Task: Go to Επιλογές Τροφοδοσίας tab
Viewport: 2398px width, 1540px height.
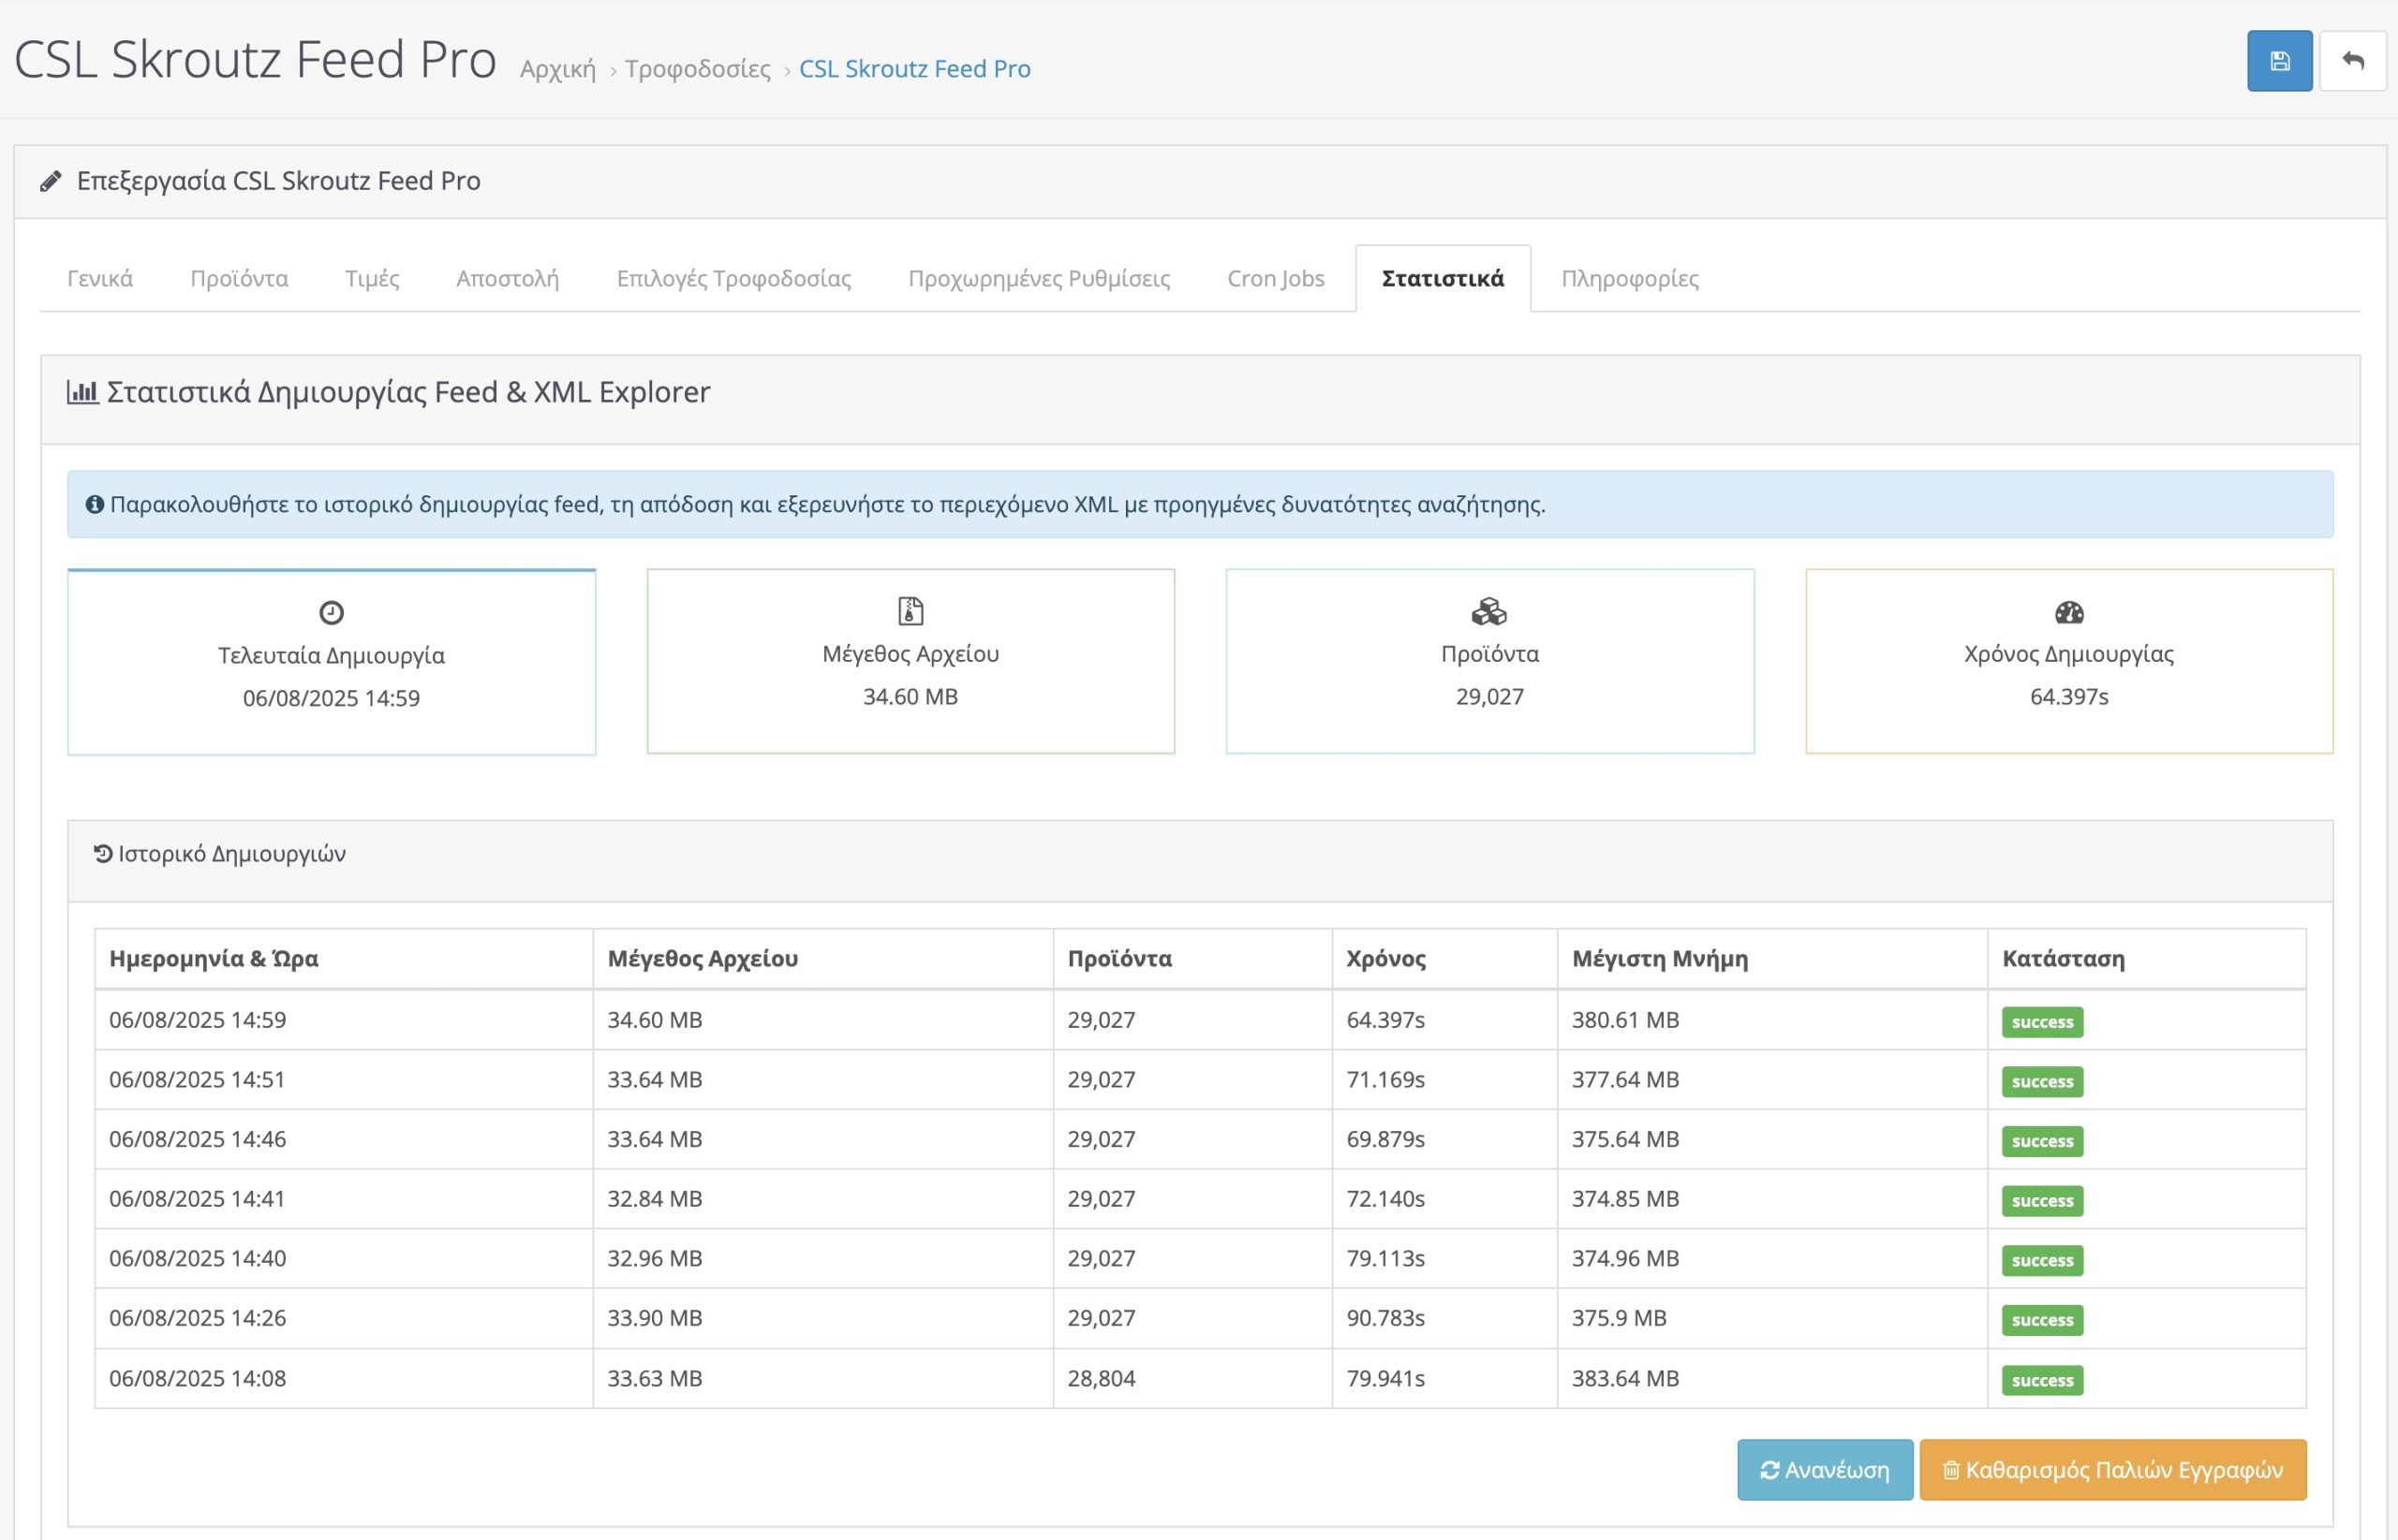Action: [x=733, y=278]
